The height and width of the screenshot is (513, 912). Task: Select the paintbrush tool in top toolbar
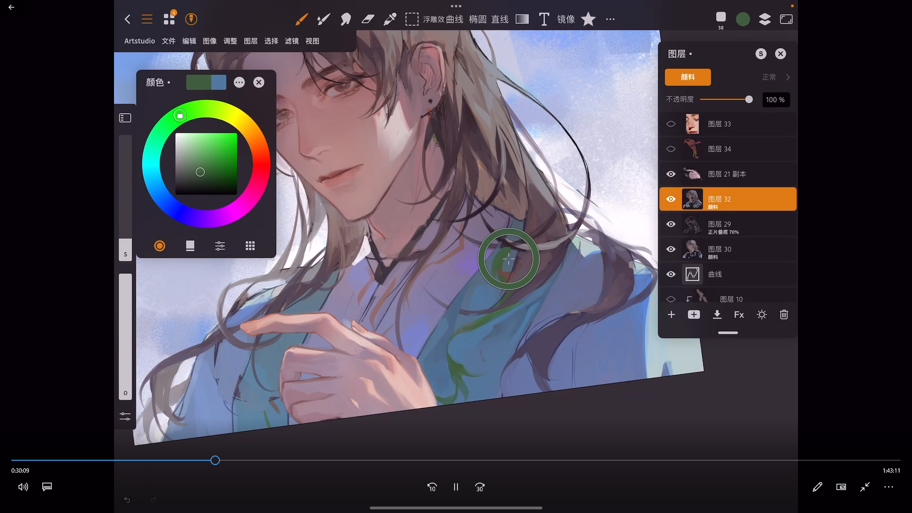point(301,19)
